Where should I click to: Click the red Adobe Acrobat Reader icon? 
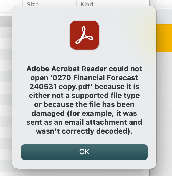84,35
